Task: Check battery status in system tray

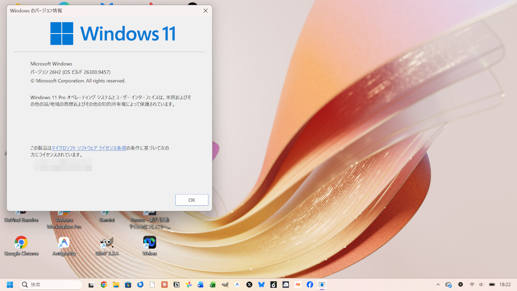Action: pos(492,285)
